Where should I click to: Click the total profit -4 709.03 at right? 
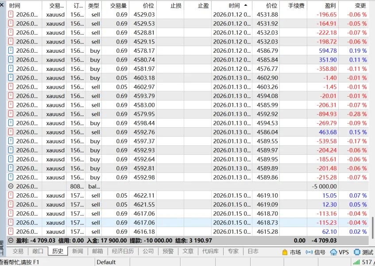coord(324,240)
